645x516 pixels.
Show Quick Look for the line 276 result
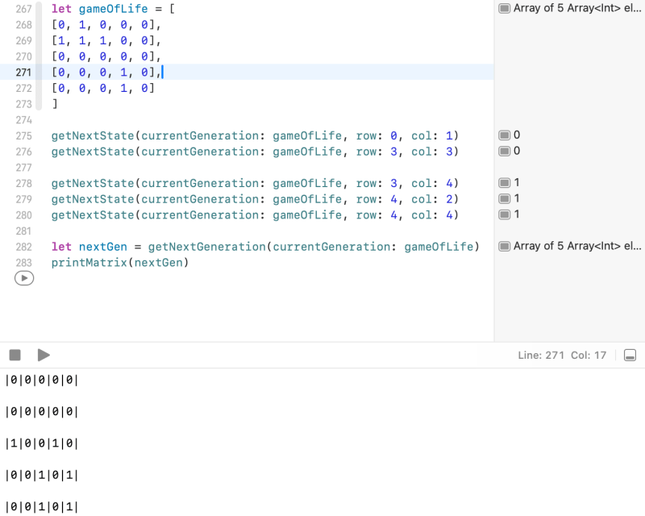(x=505, y=152)
